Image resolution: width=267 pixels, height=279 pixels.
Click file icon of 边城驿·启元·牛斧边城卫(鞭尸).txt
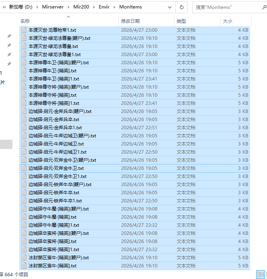pyautogui.click(x=24, y=135)
